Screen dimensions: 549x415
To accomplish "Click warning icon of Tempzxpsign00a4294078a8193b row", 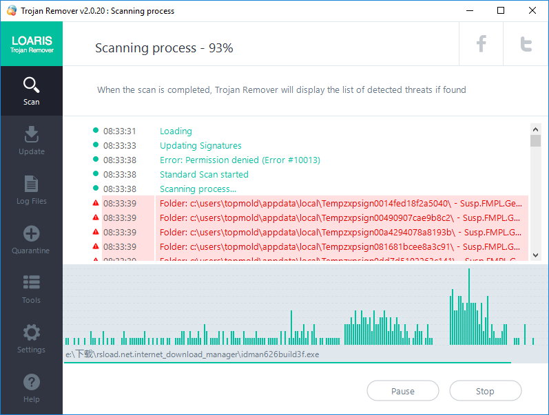I will coord(96,231).
